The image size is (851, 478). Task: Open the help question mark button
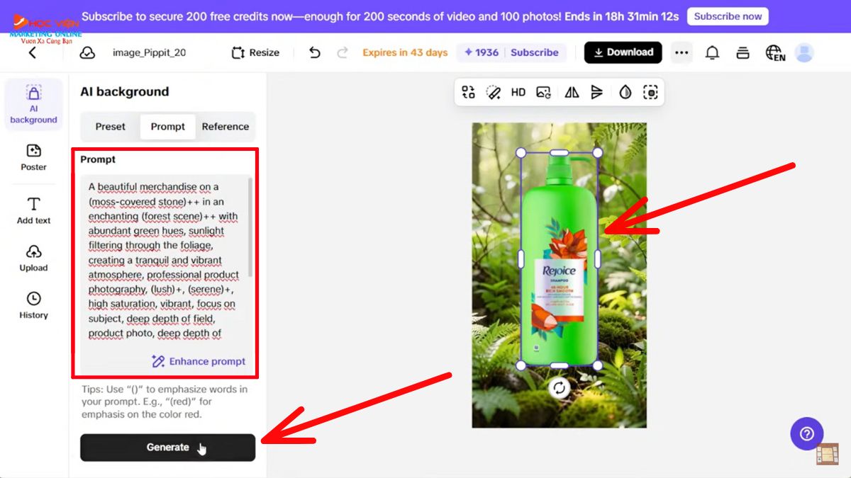click(807, 434)
